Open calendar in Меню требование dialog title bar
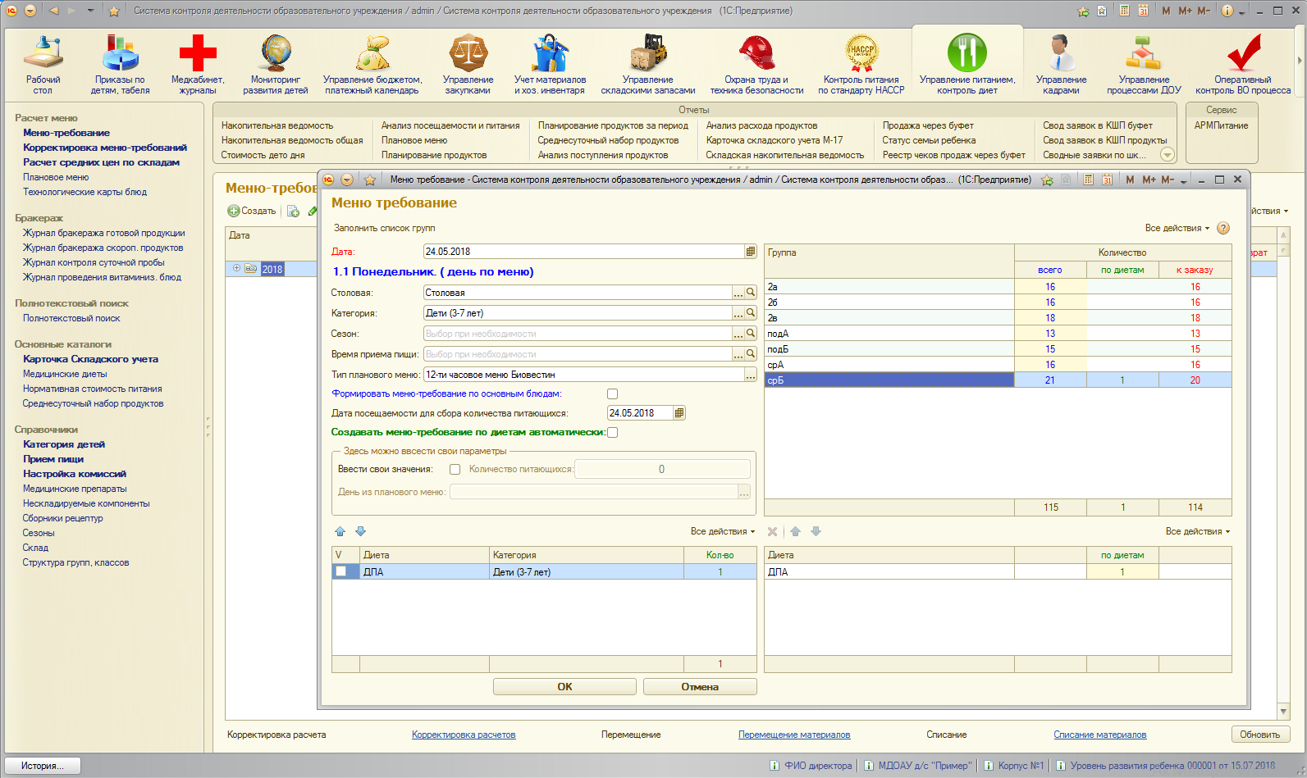 coord(1107,180)
